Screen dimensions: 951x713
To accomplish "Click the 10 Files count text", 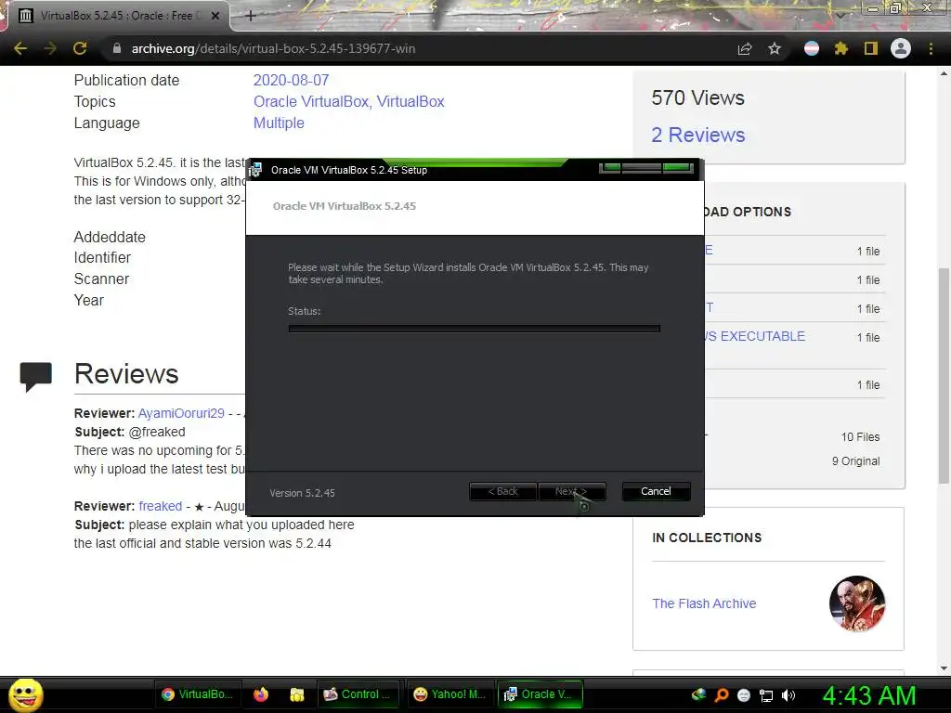I will pyautogui.click(x=860, y=436).
